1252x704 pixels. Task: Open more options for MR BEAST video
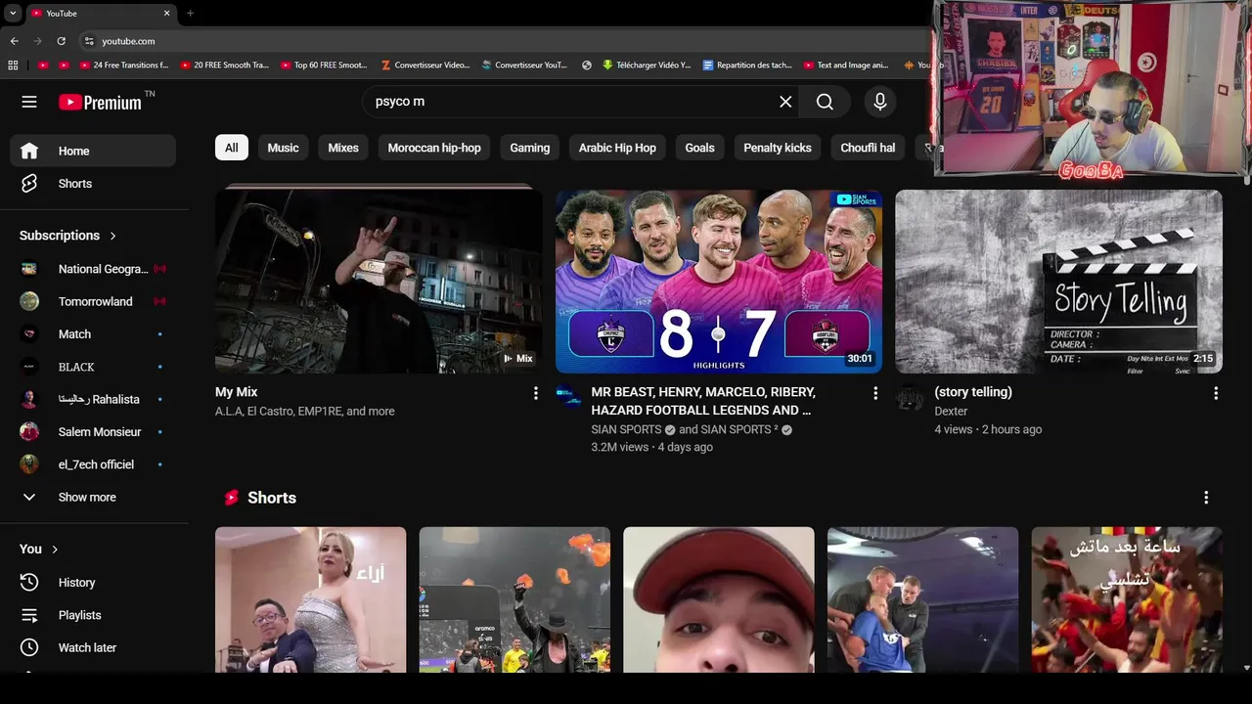(875, 393)
